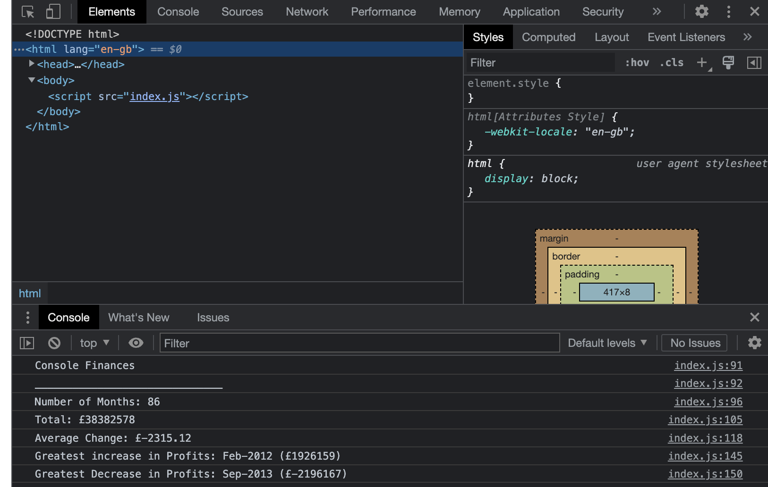
Task: Open DevTools settings gear
Action: click(701, 12)
